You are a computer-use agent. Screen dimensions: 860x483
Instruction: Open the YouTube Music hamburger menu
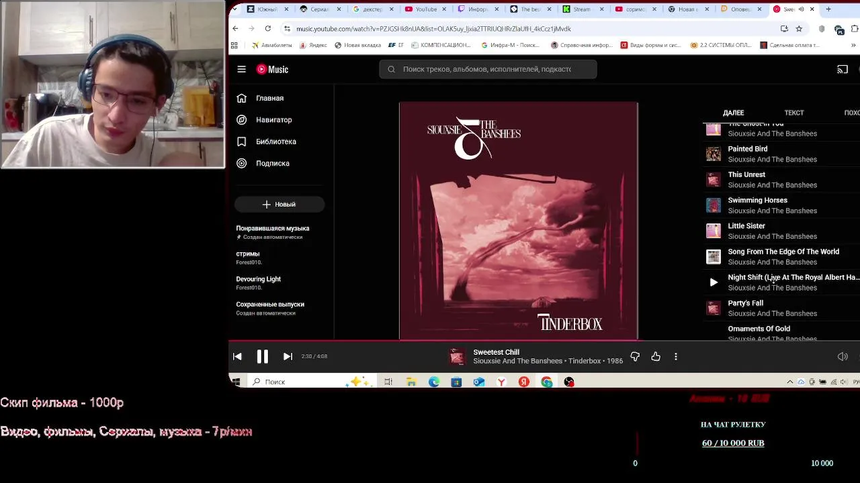pyautogui.click(x=241, y=69)
